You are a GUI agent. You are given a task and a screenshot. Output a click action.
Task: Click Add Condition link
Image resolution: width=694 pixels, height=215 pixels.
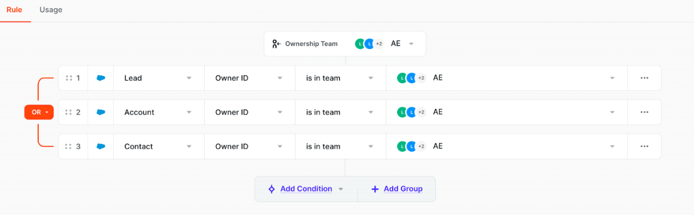pyautogui.click(x=306, y=189)
